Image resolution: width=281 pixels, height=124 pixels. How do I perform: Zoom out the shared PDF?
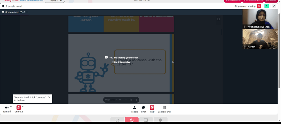(126, 100)
